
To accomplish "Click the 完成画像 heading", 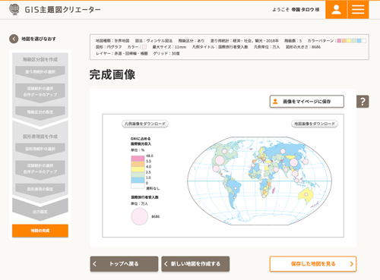I will 112,74.
